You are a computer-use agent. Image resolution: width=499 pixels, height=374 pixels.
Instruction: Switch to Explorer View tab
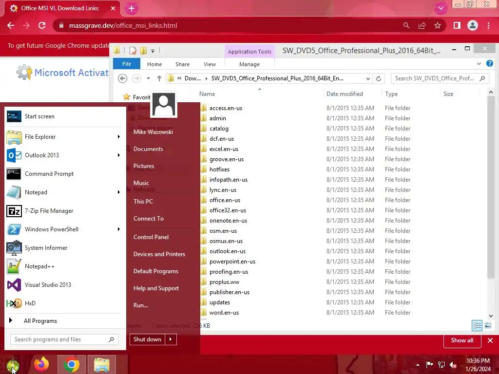[210, 64]
